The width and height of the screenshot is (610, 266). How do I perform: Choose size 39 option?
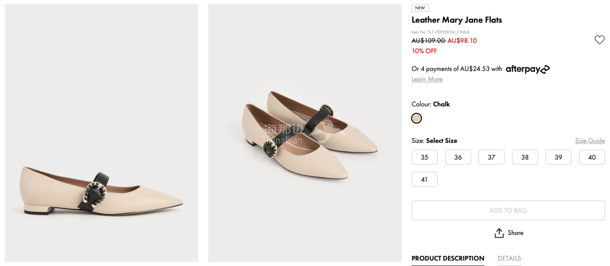(558, 157)
